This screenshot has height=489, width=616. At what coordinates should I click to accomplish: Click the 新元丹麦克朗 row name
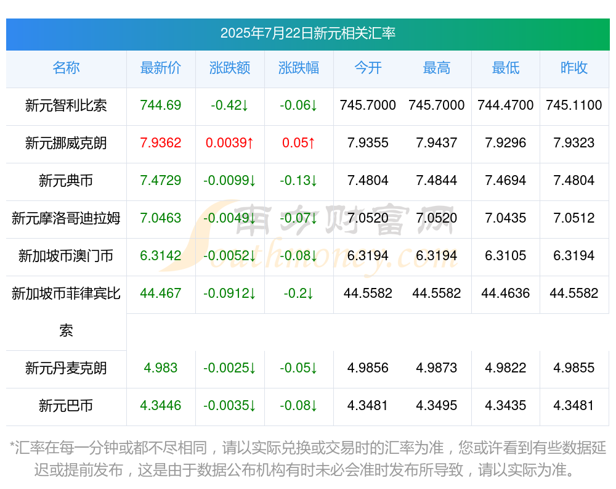pyautogui.click(x=66, y=368)
